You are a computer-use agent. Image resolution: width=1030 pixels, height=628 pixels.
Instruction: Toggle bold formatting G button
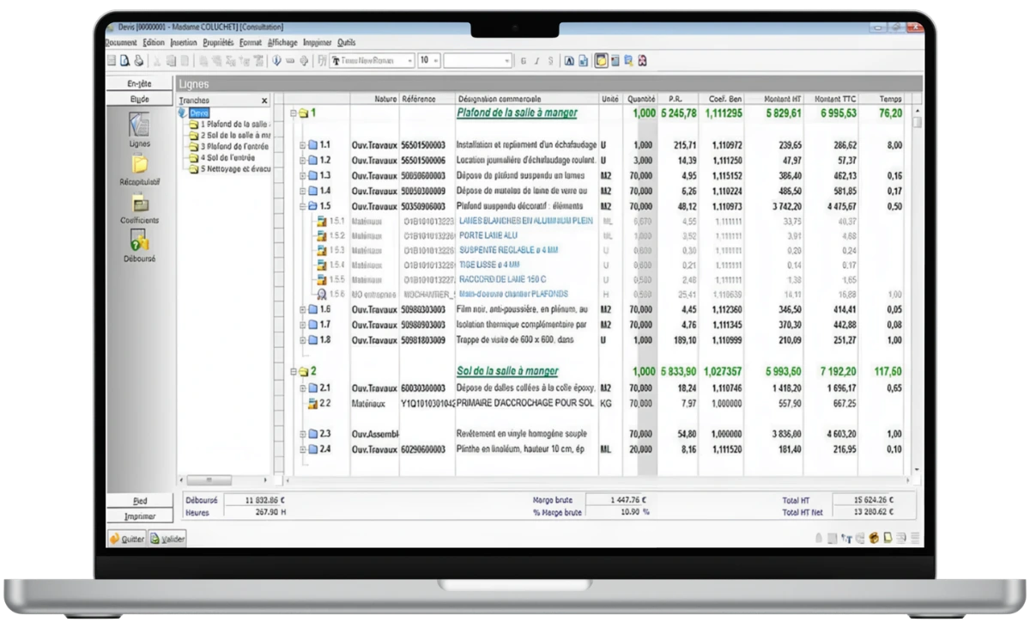coord(524,61)
